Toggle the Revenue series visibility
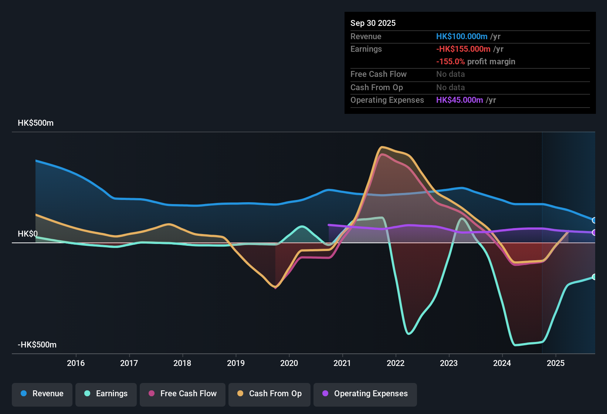 tap(42, 394)
